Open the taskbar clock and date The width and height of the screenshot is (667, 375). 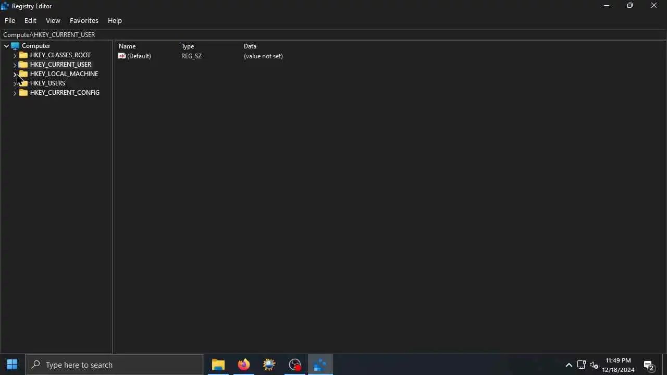click(x=618, y=365)
